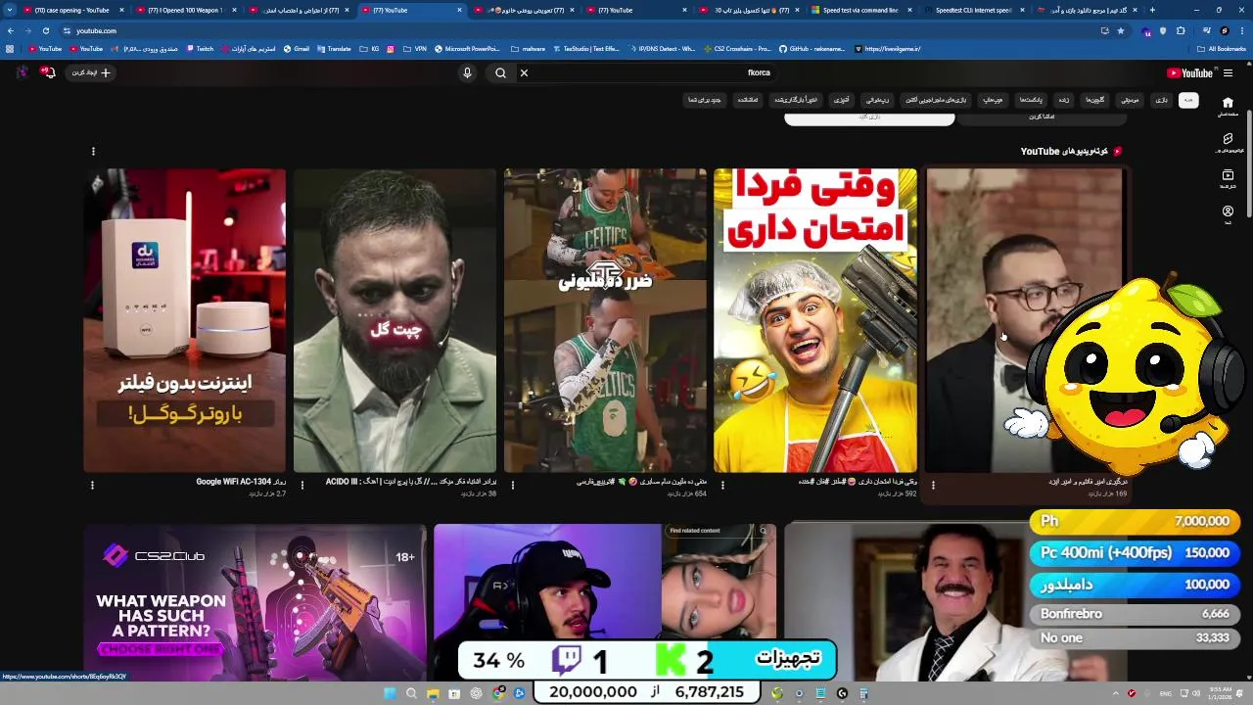Viewport: 1253px width, 705px height.
Task: Open the VPN bookmarks folder
Action: pos(415,48)
